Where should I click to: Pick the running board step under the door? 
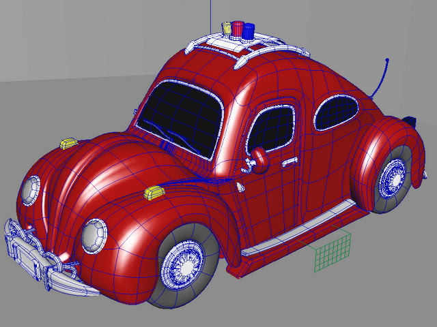click(298, 228)
